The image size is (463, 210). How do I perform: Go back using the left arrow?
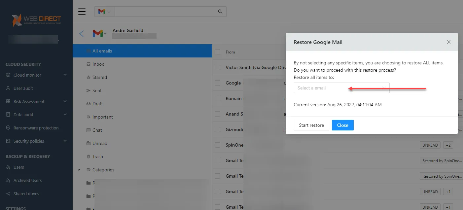click(82, 34)
